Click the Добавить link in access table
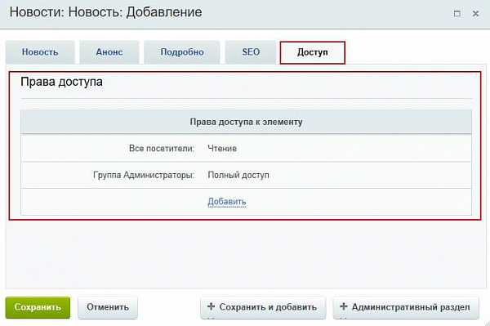Viewport: 490px width, 326px height. [227, 202]
